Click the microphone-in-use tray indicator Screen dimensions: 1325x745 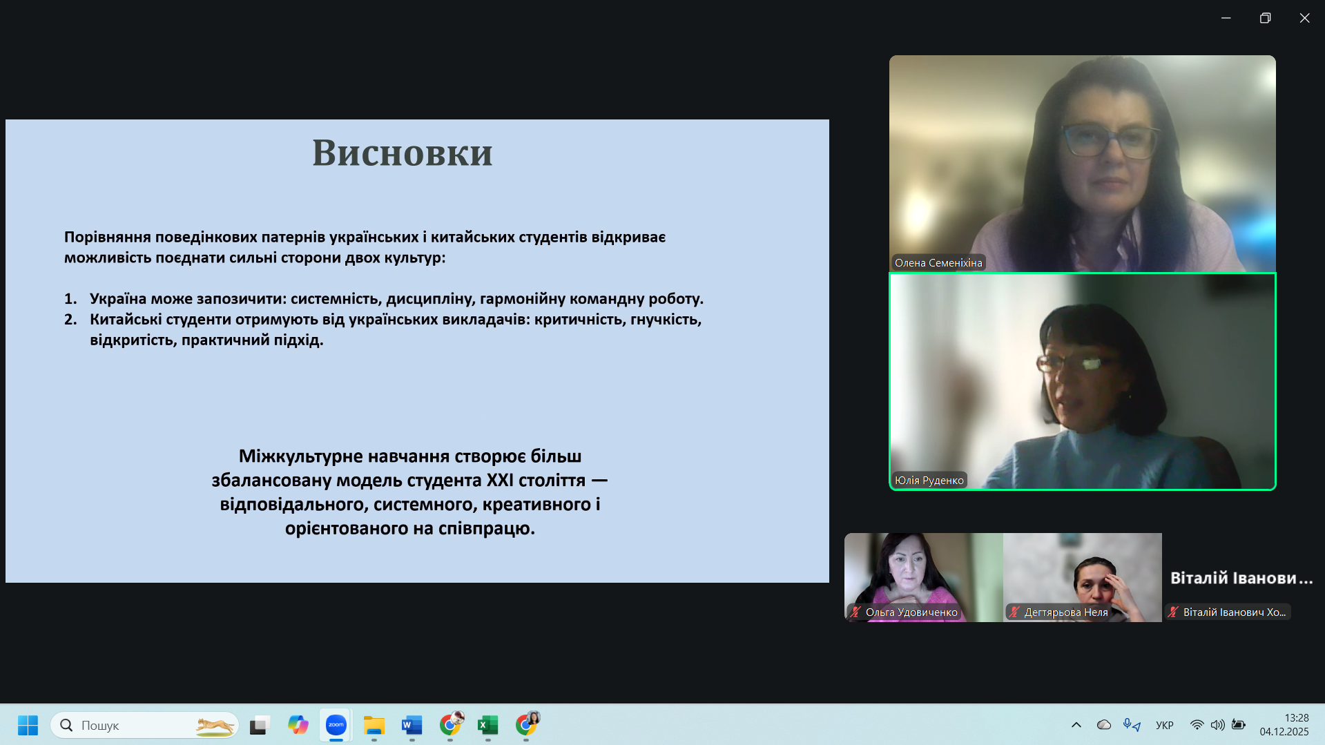[1131, 725]
